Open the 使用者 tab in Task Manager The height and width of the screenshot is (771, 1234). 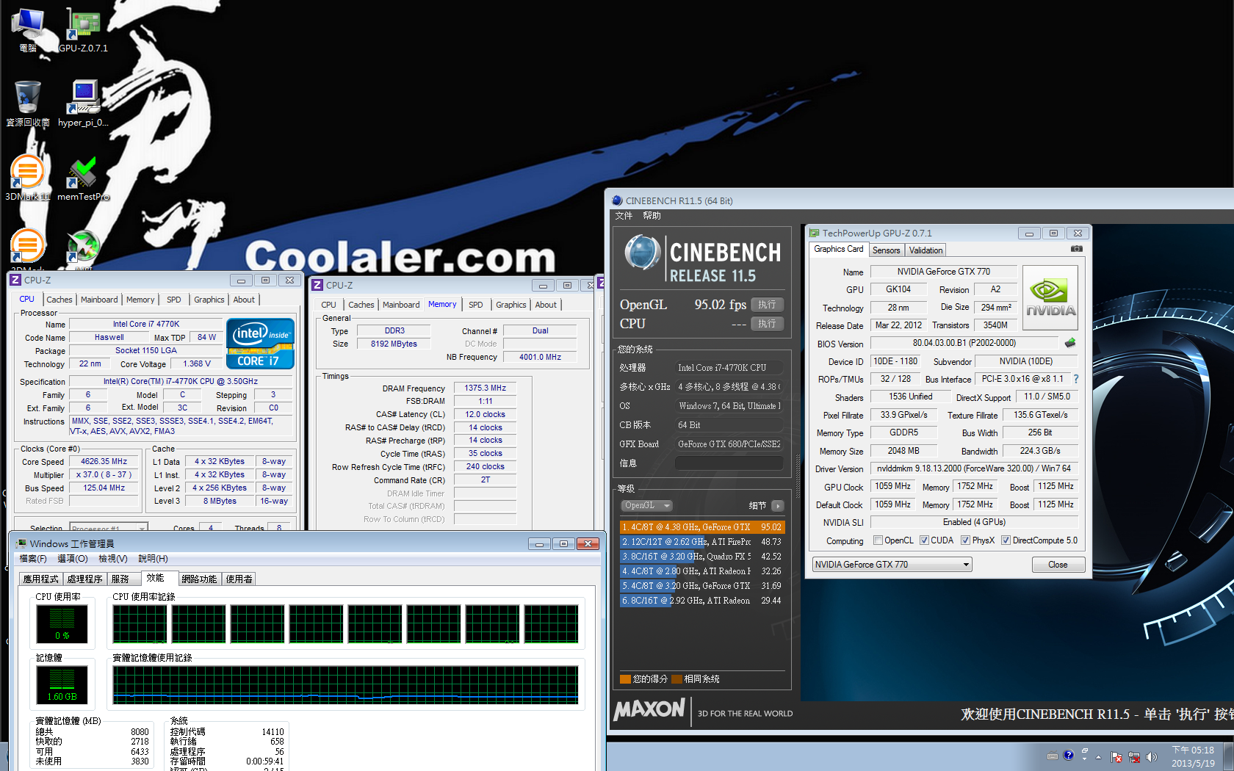tap(239, 579)
